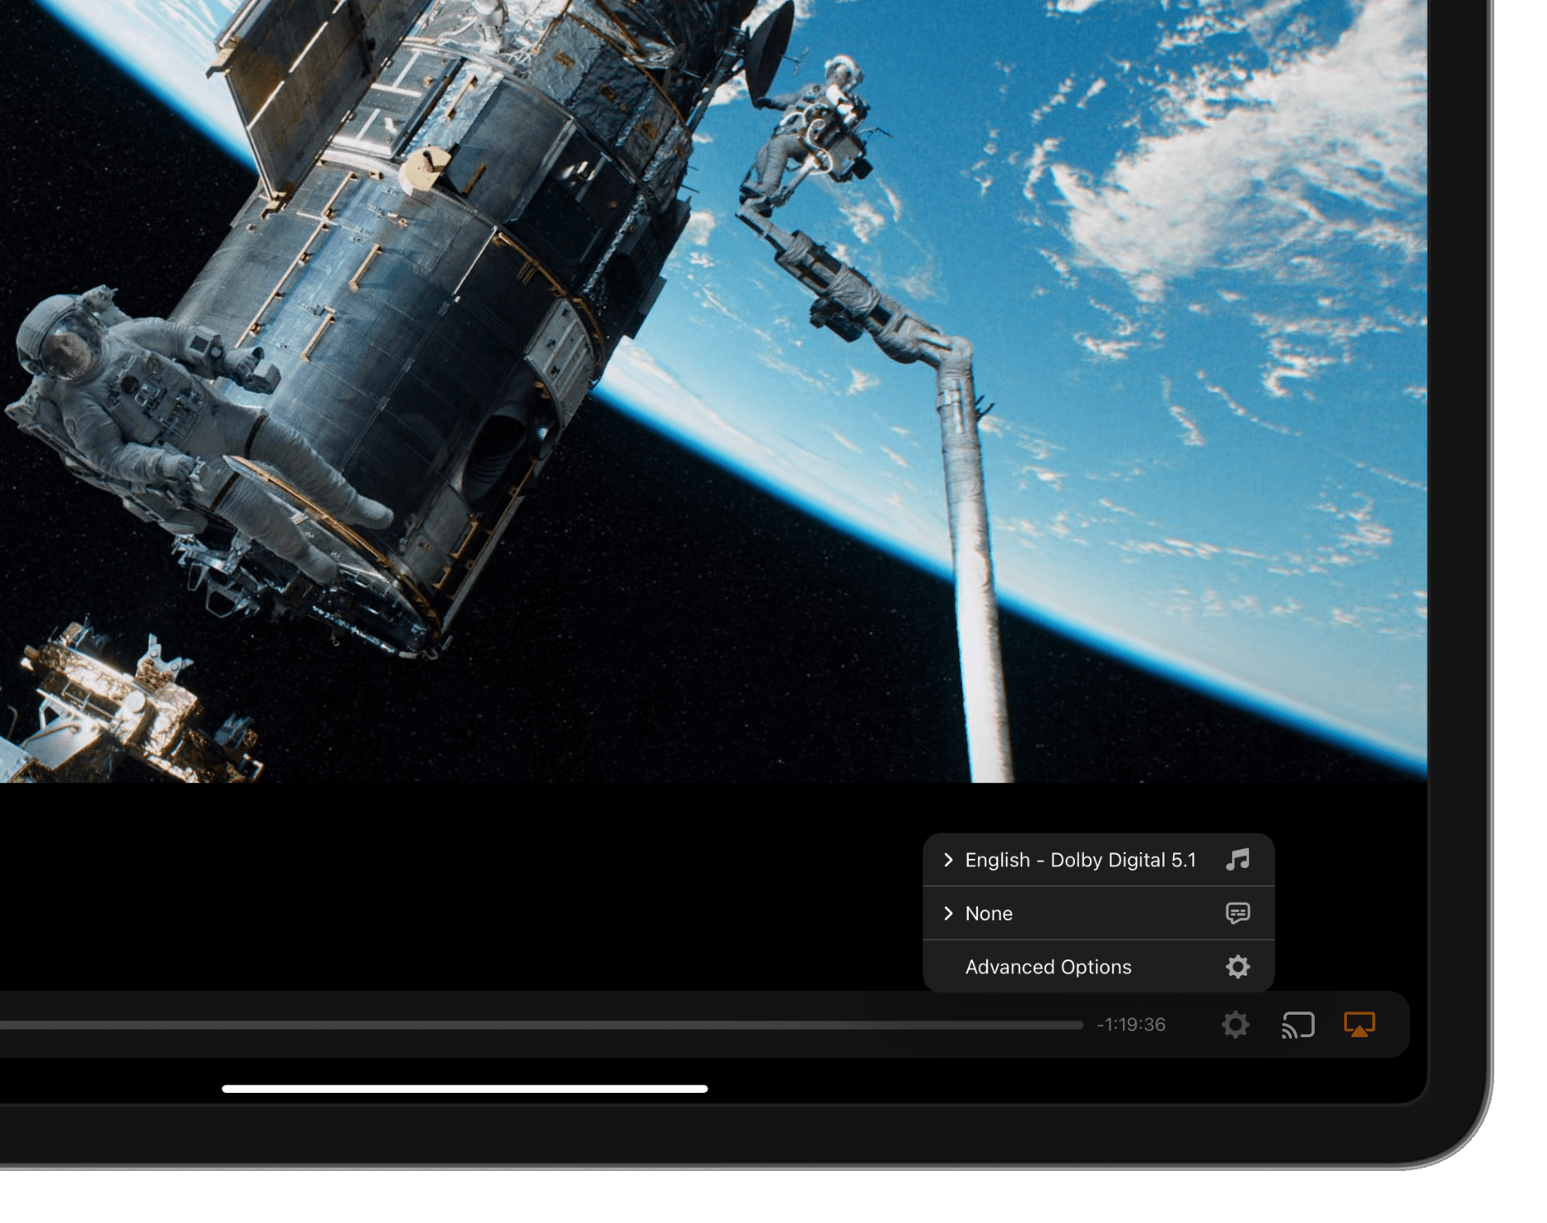
Task: Click the gear icon beside Advanced Options
Action: click(x=1237, y=967)
